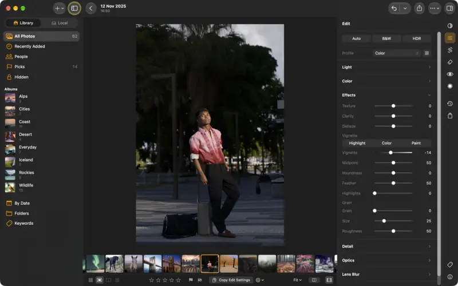The height and width of the screenshot is (286, 458).
Task: Expand the Color section
Action: coord(386,81)
